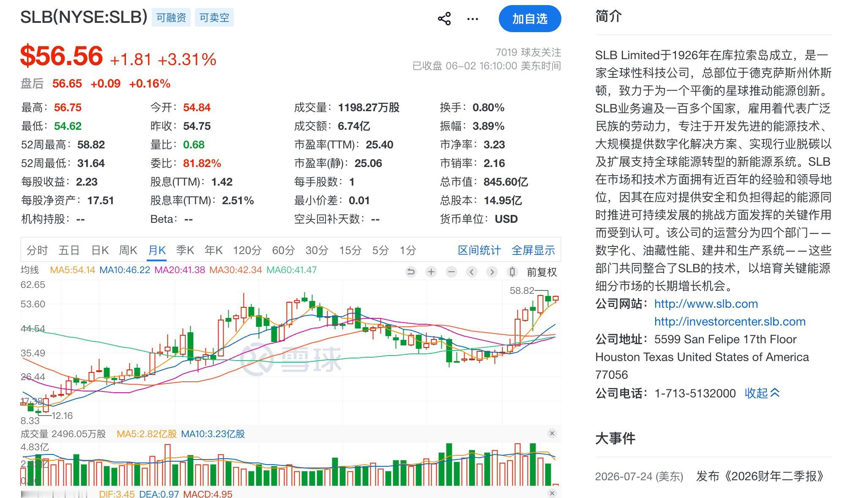Click the 7019 球友关注 text
The width and height of the screenshot is (848, 498).
click(x=528, y=52)
